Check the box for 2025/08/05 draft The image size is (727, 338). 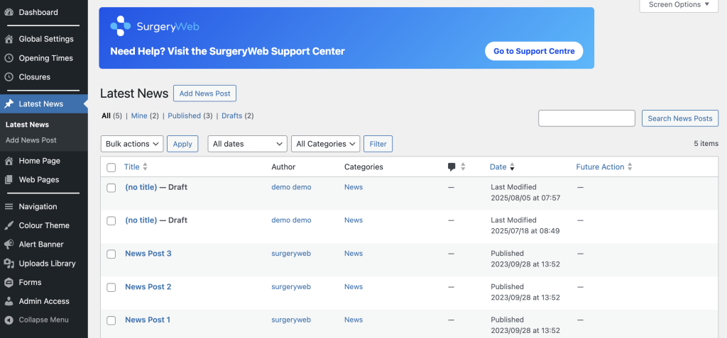click(111, 188)
